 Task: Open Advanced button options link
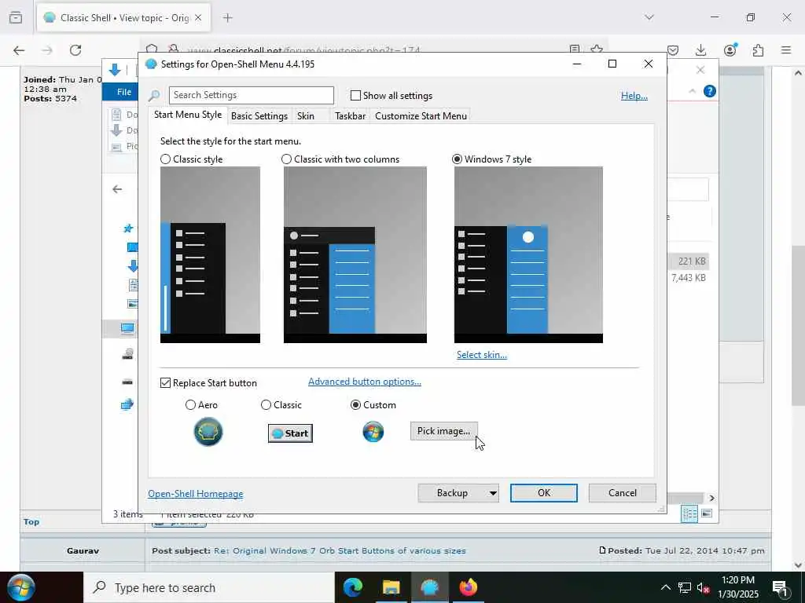tap(365, 382)
